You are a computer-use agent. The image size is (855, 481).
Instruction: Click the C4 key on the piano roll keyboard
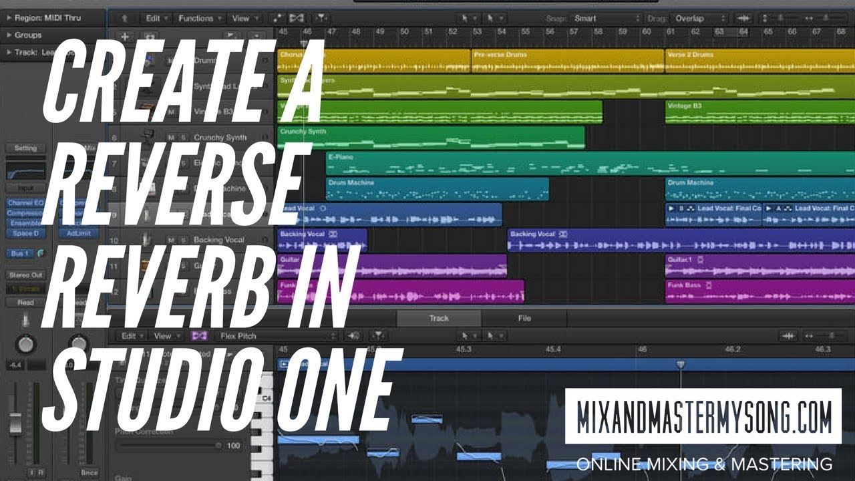(x=265, y=397)
